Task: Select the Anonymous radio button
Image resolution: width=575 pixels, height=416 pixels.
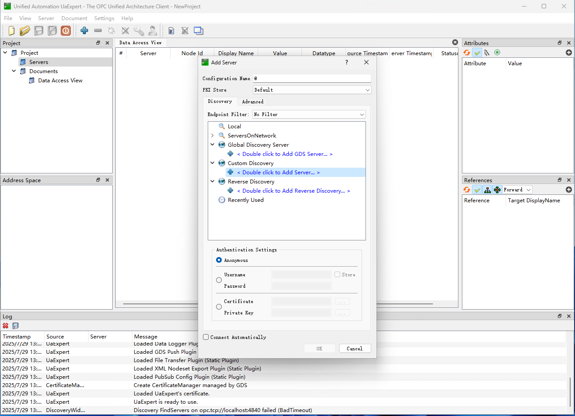Action: coord(219,260)
